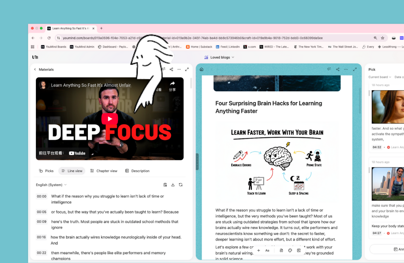Download the transcript
Viewport: 404px width, 263px height.
[x=173, y=185]
